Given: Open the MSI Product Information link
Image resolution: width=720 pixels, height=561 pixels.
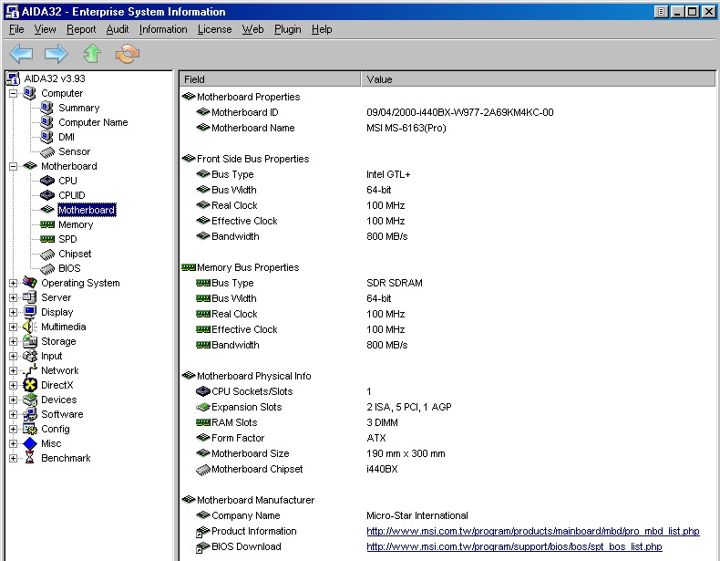Looking at the screenshot, I should coord(532,531).
